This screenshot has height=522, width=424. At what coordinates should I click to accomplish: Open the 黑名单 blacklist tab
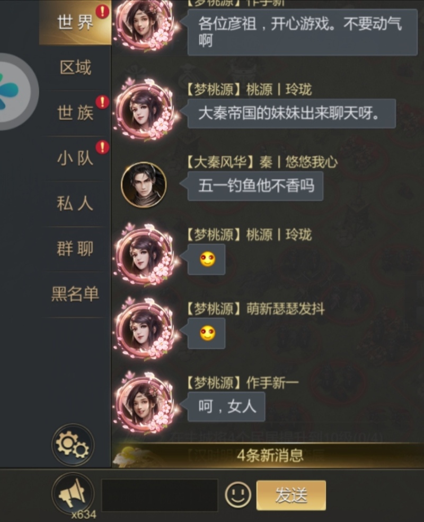(x=75, y=294)
